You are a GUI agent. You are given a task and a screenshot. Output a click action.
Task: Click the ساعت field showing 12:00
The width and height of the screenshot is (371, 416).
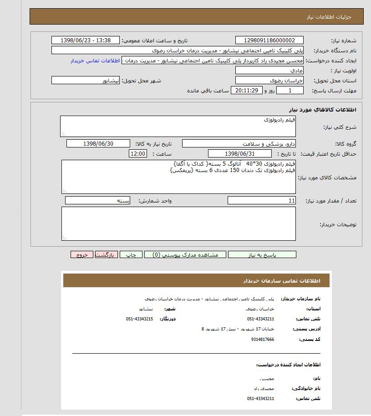pos(137,154)
